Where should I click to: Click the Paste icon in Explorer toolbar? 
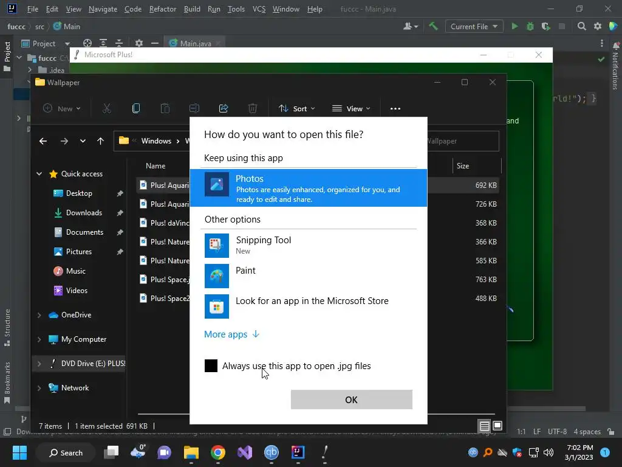click(x=165, y=108)
